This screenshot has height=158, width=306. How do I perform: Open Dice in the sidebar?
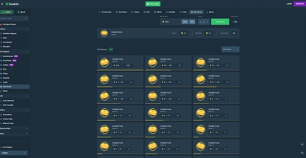(x=3, y=69)
